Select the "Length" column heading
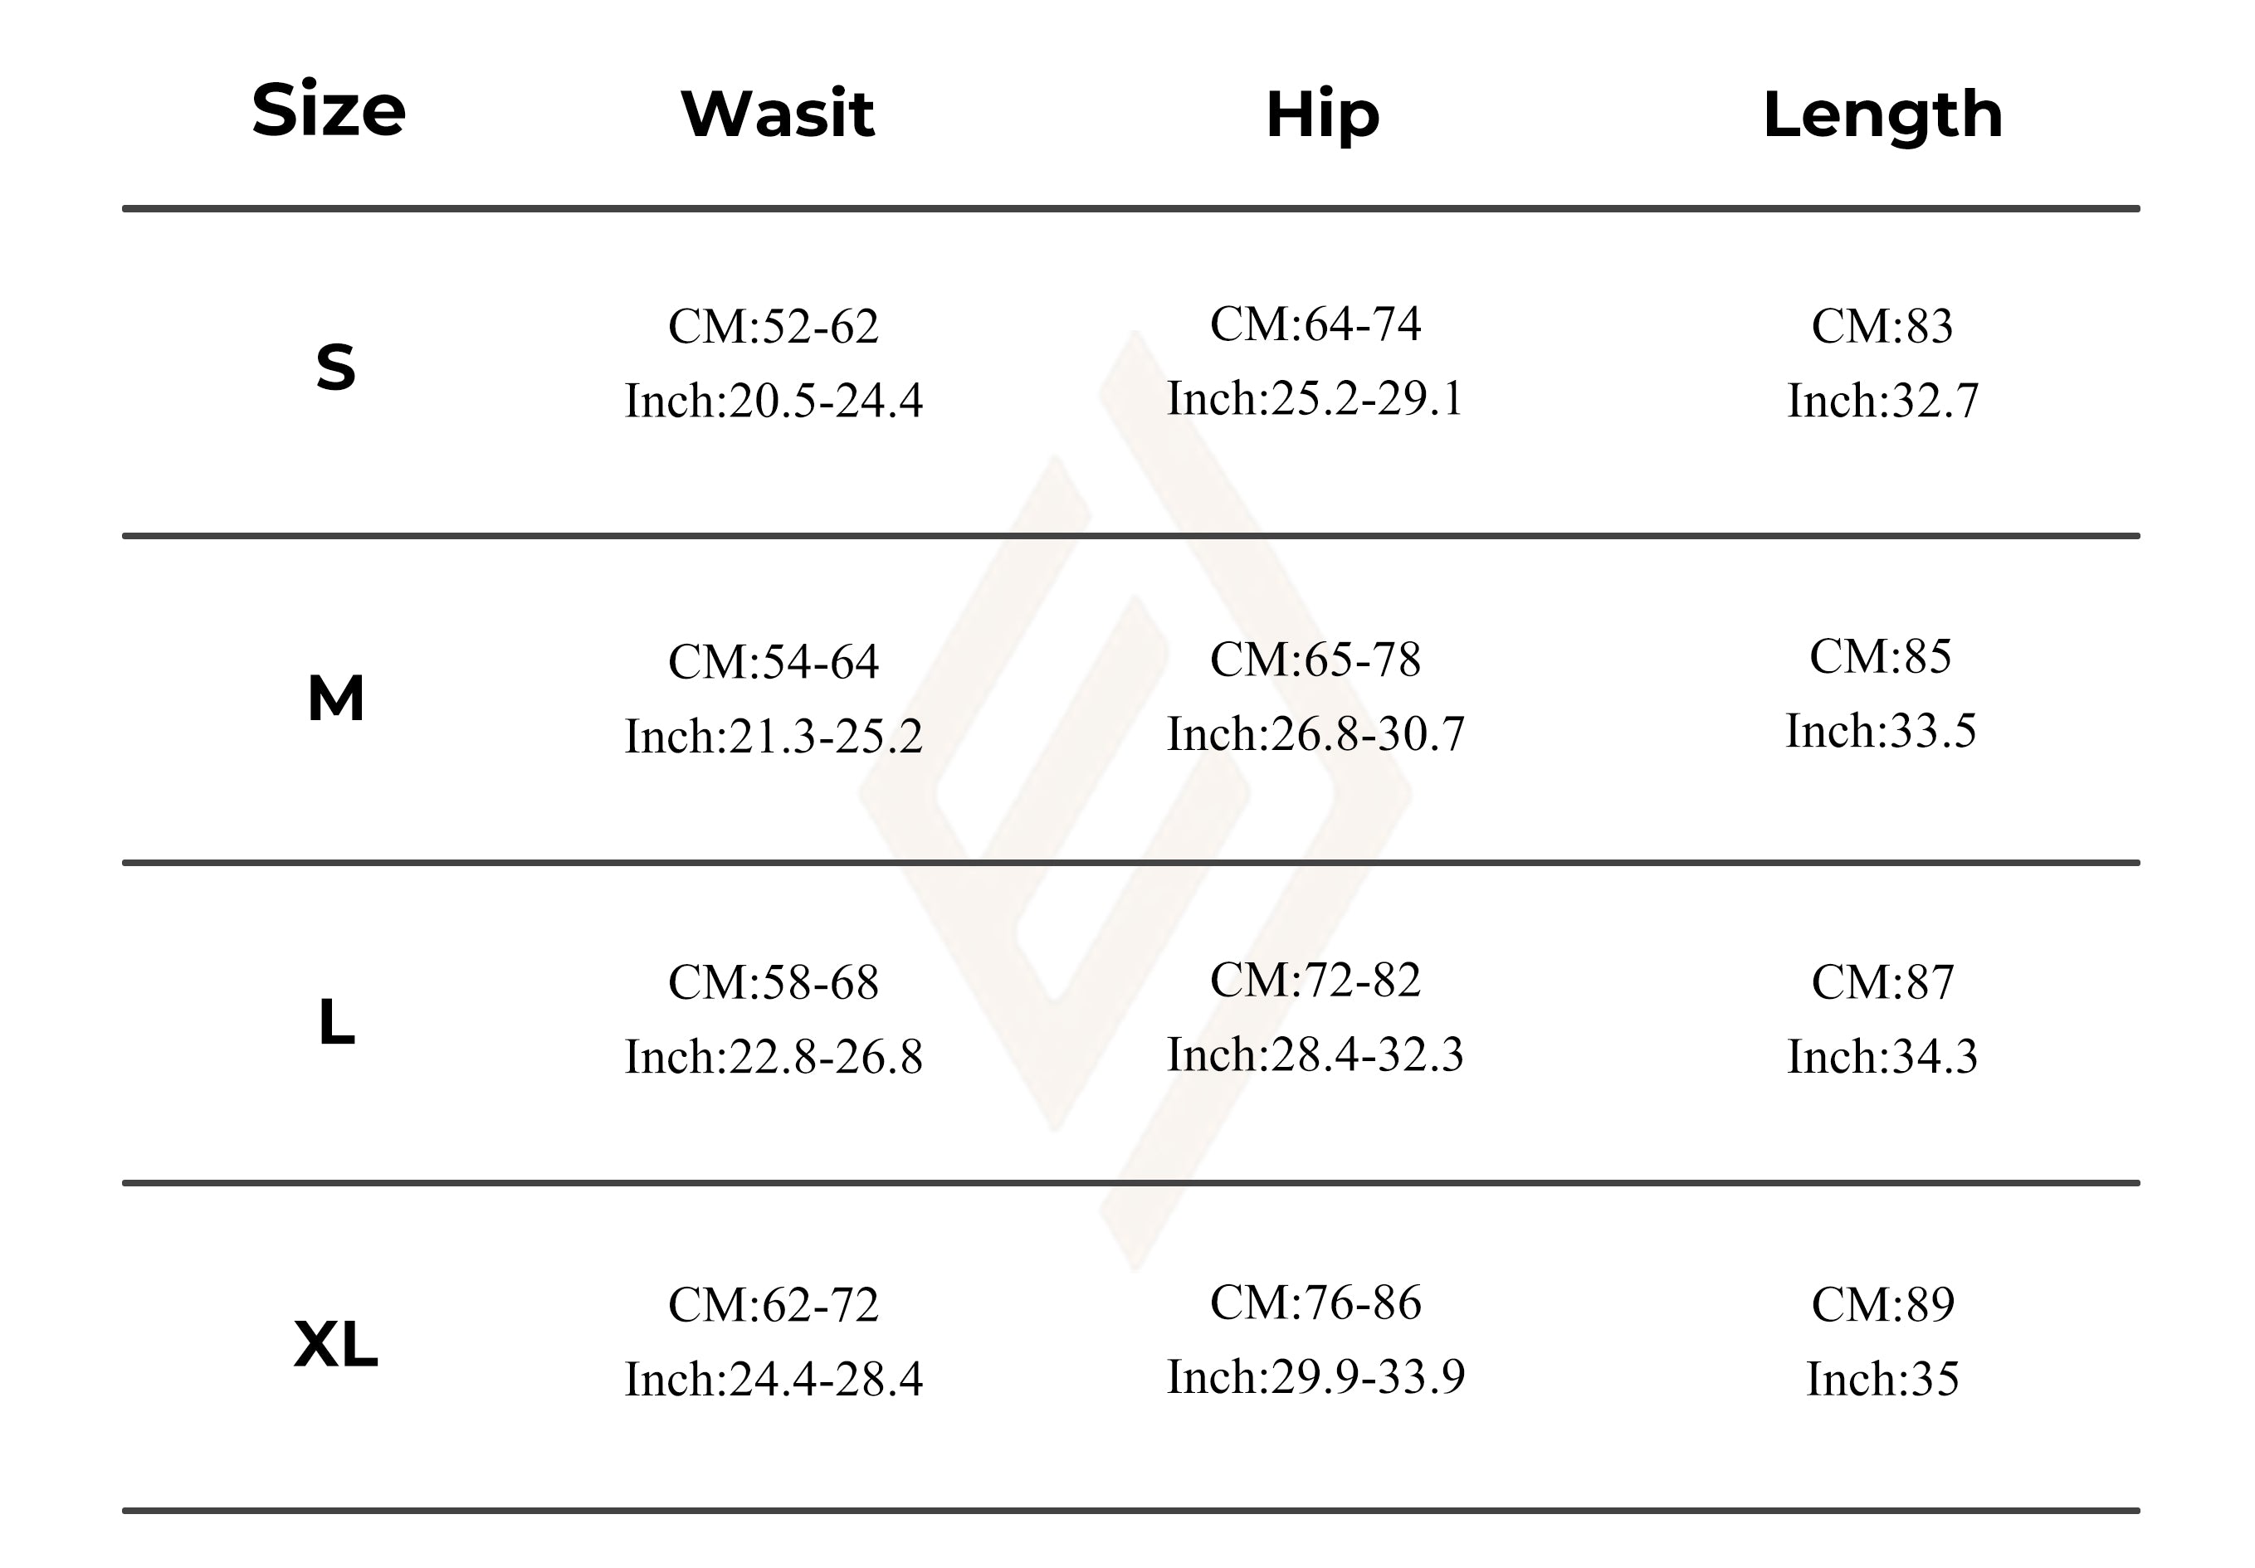Screen dimensions: 2255x1568 (x=1883, y=114)
